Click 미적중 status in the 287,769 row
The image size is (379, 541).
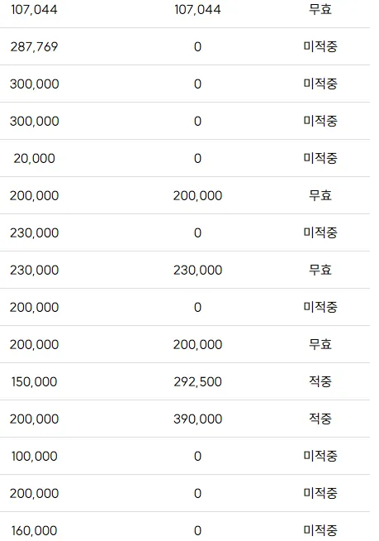pos(320,46)
